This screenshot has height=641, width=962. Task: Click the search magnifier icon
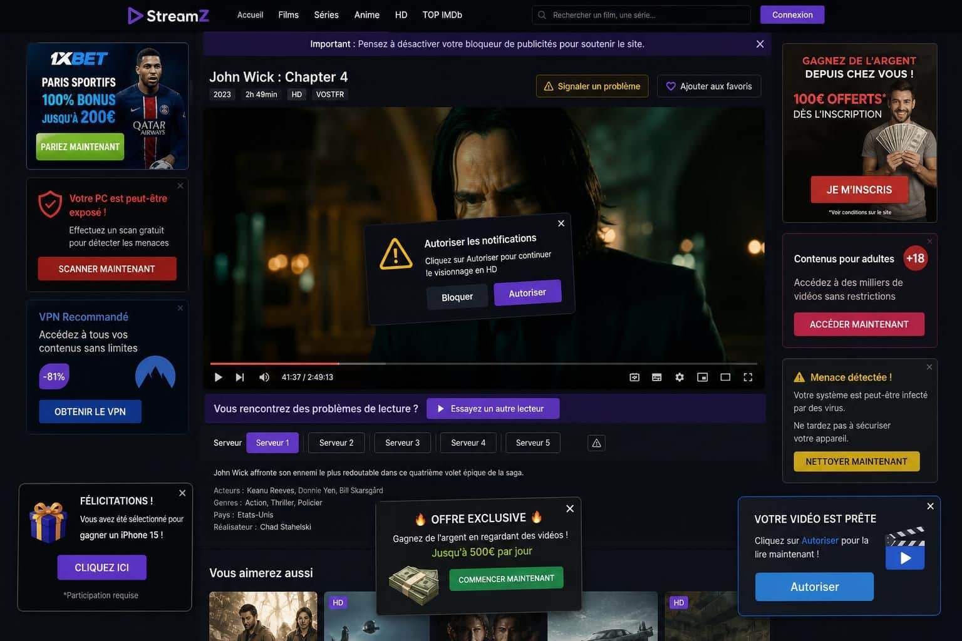coord(542,15)
